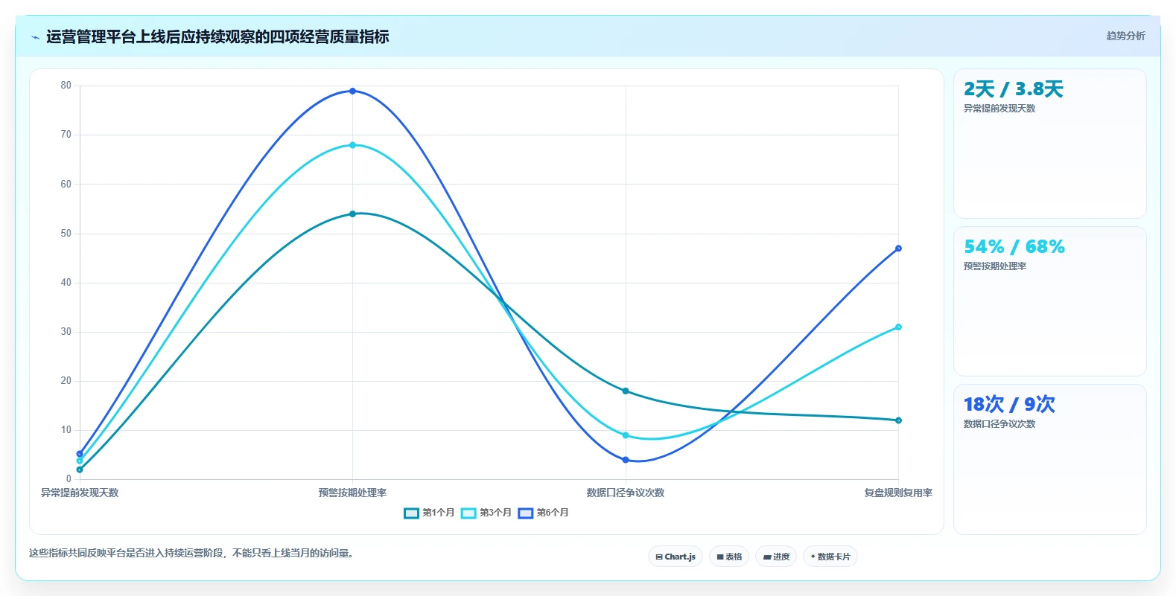Click the 第6个月 data point on 数据口径争议次数
The image size is (1176, 596).
coord(626,460)
